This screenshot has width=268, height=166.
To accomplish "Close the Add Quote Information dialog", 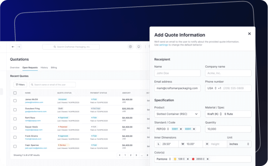I will coord(249,34).
